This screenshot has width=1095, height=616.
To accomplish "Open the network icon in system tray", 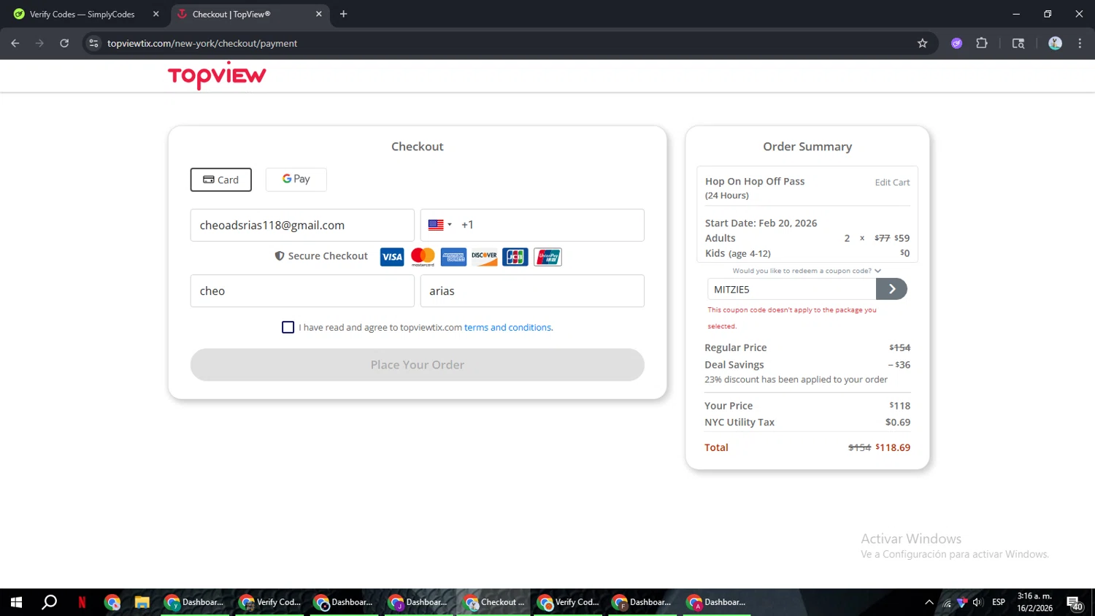I will pos(947,602).
